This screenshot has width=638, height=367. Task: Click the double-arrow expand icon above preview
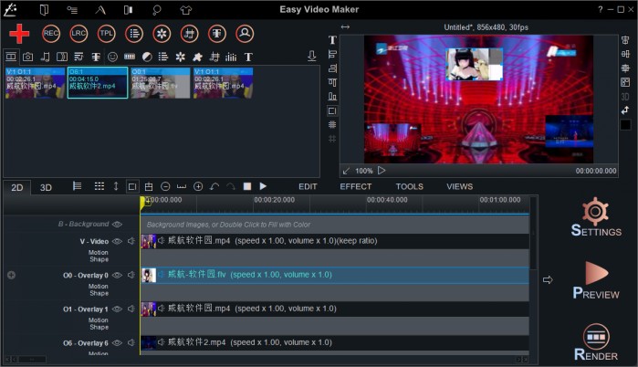click(x=345, y=26)
